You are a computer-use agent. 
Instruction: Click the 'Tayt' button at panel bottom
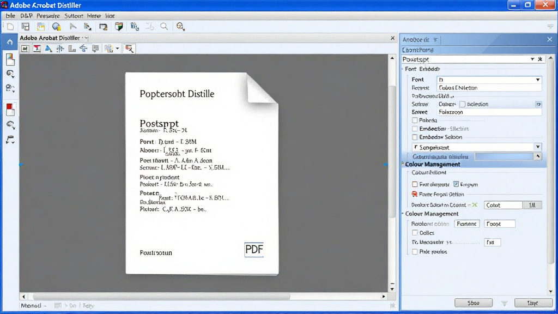coord(533,303)
